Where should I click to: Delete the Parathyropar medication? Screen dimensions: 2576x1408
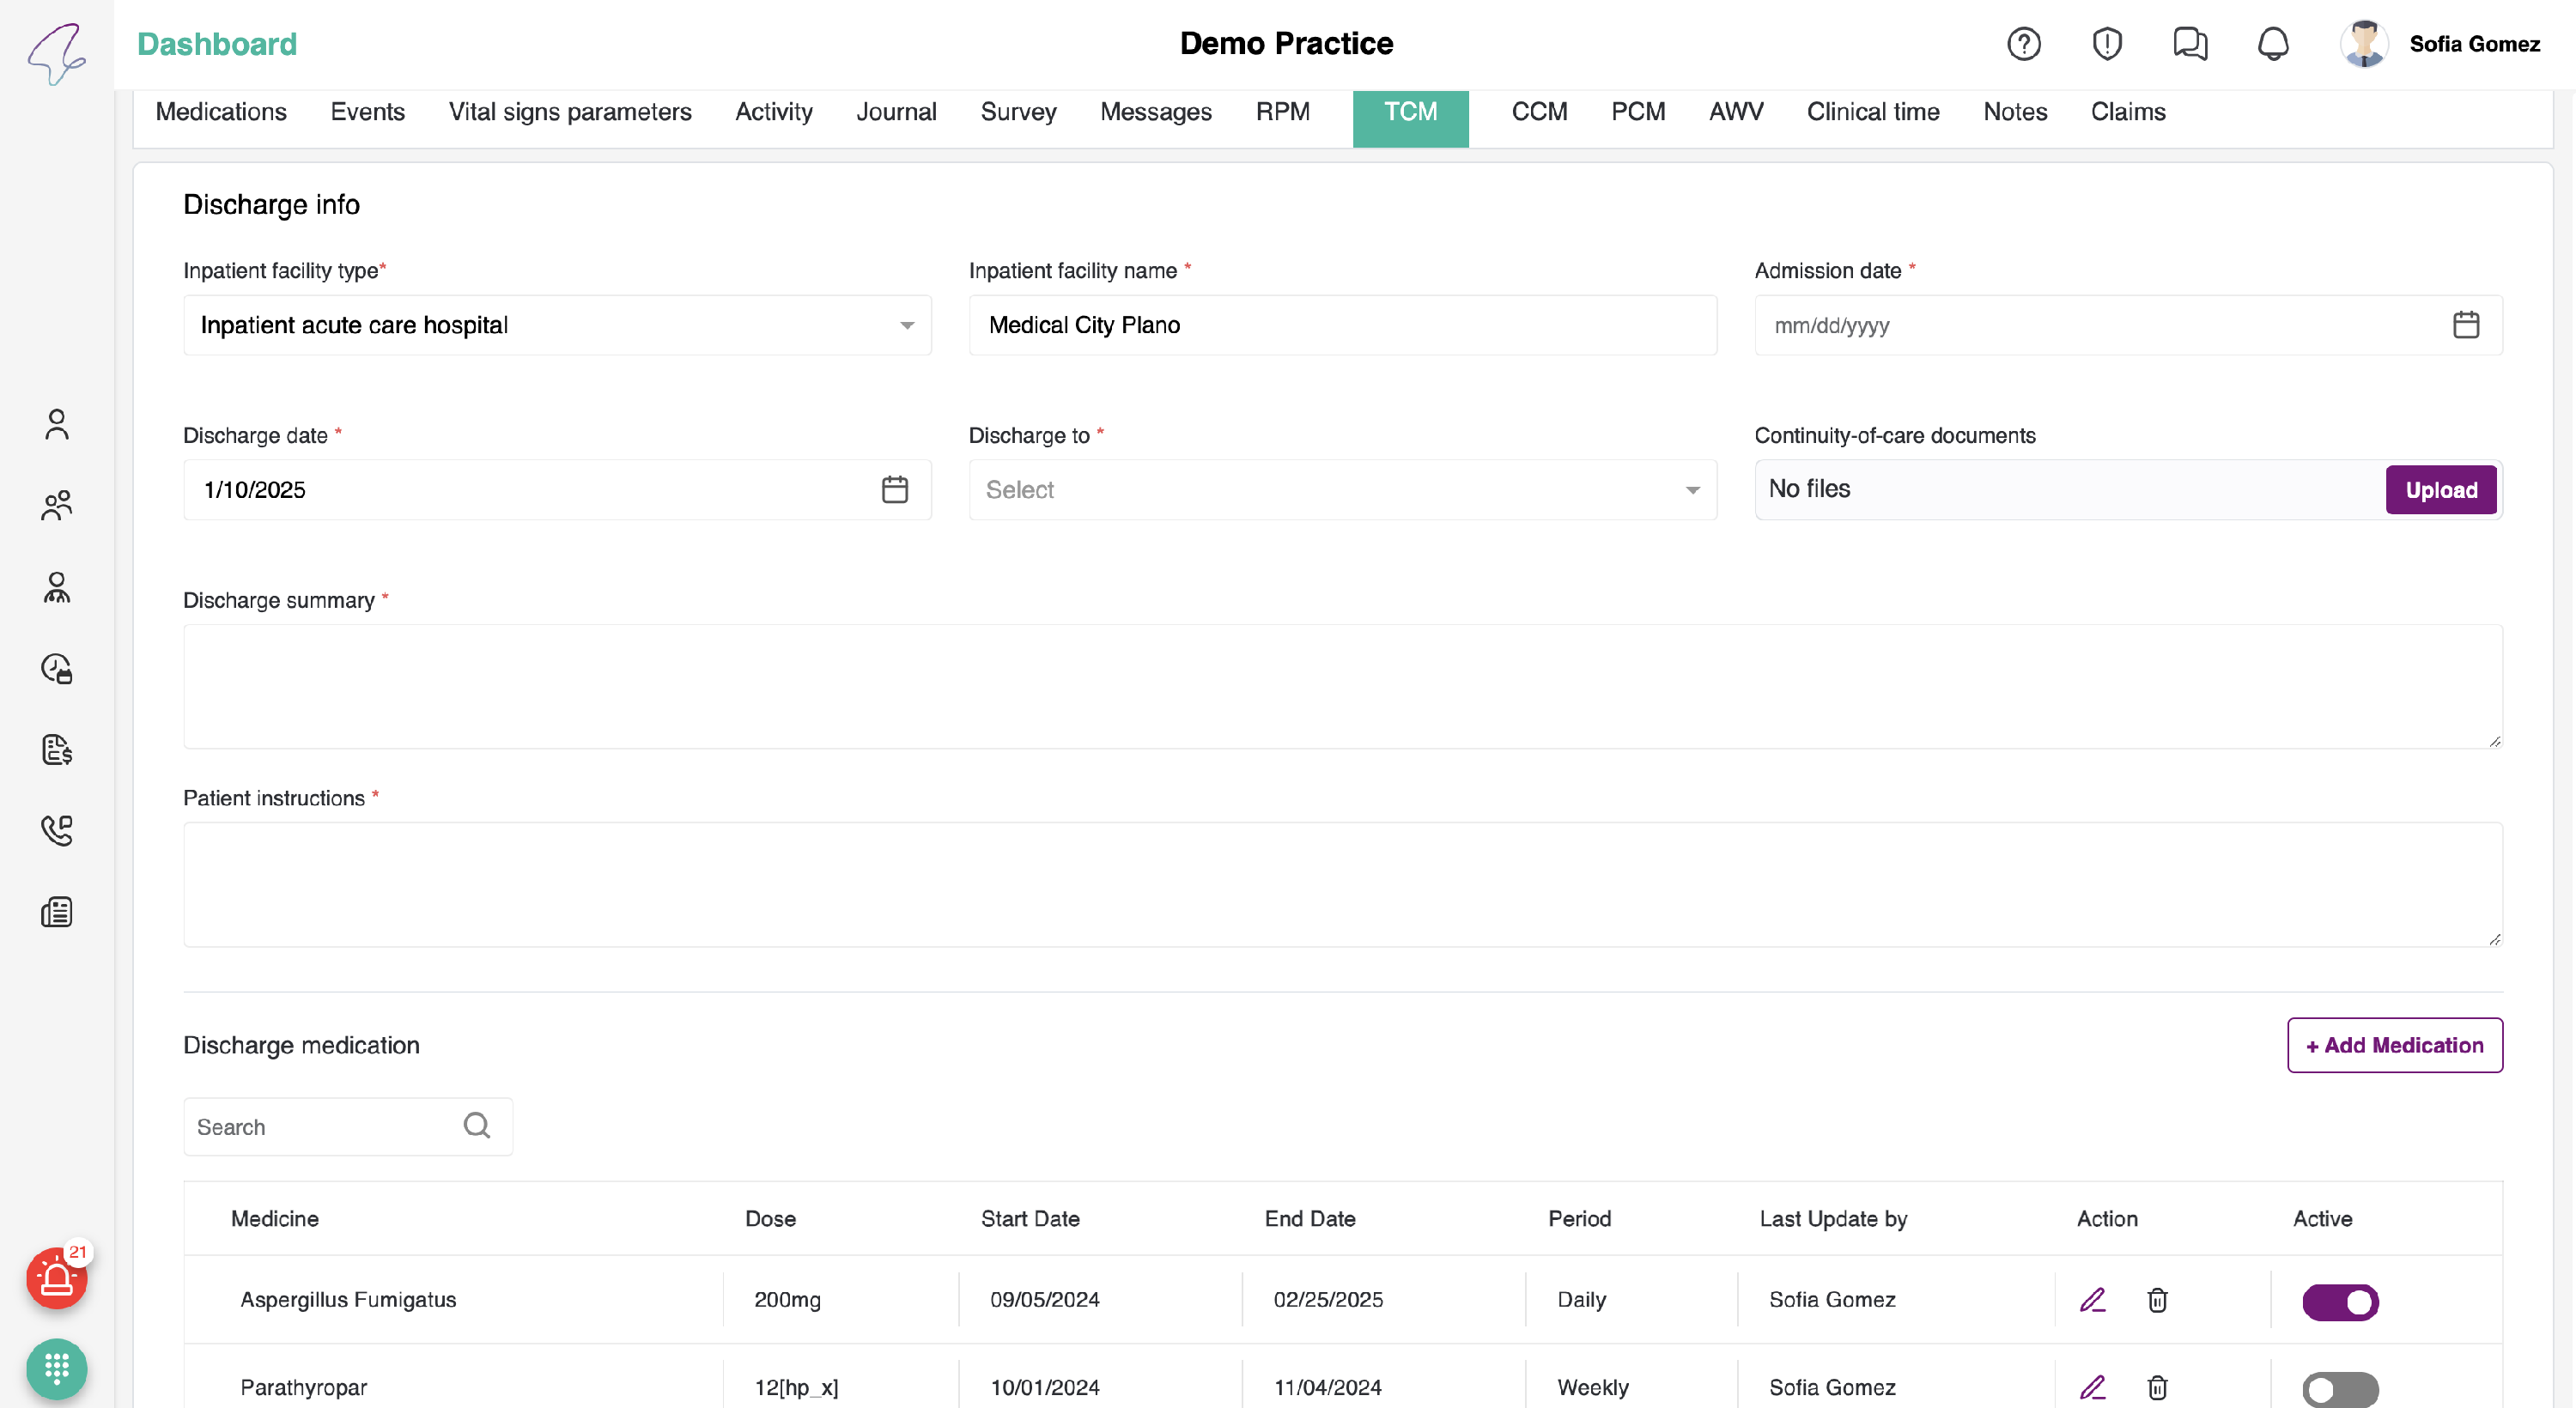(x=2157, y=1387)
